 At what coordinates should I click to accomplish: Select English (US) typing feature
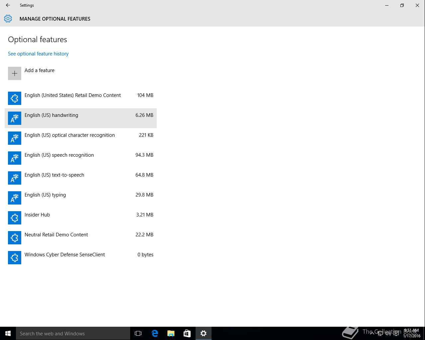click(81, 198)
